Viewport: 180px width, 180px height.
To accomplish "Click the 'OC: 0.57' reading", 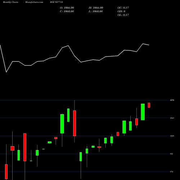I will point(123,8).
